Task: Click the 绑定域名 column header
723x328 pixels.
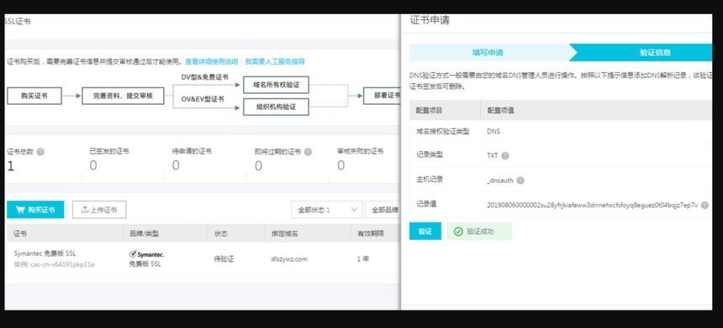Action: point(284,234)
